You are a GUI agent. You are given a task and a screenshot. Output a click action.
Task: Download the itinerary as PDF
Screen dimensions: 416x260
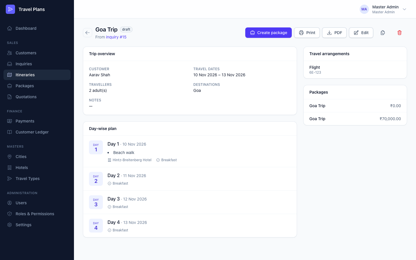point(334,33)
